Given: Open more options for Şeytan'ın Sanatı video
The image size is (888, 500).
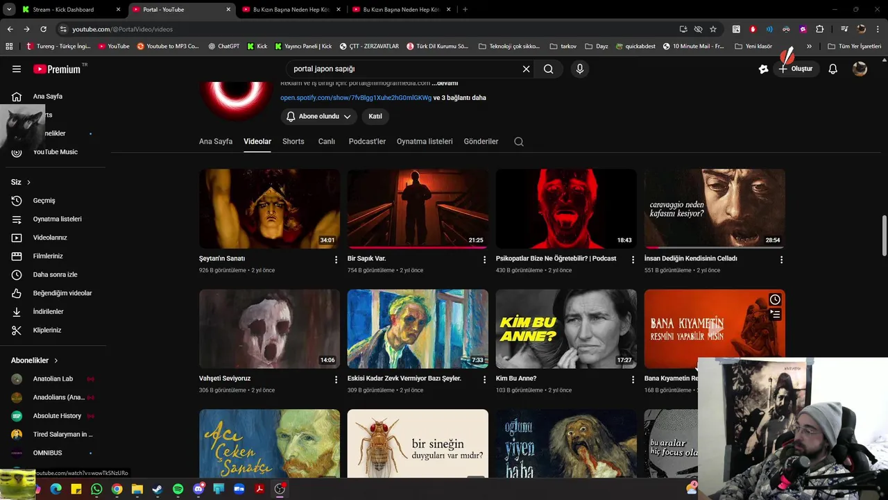Looking at the screenshot, I should pos(336,259).
